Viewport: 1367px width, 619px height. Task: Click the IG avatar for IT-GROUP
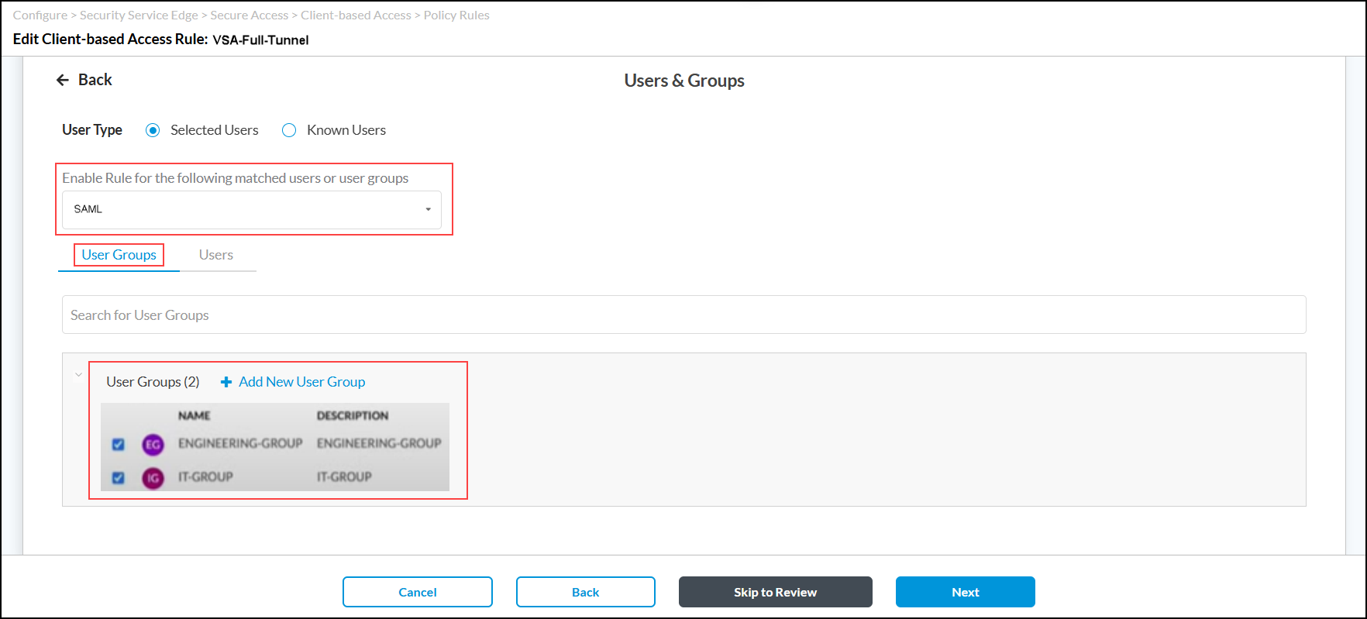(153, 478)
